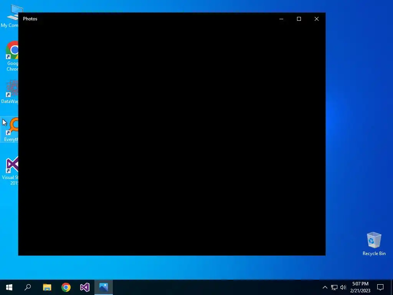
Task: Minimize the Photos window
Action: point(281,19)
